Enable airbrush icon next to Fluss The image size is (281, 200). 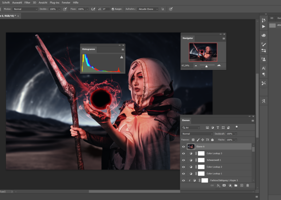point(93,9)
